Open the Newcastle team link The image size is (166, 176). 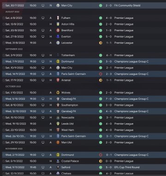click(68, 118)
